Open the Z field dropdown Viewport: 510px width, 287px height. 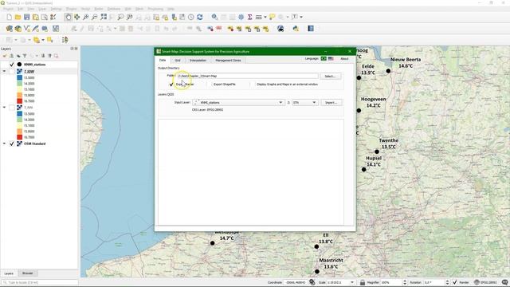(304, 103)
